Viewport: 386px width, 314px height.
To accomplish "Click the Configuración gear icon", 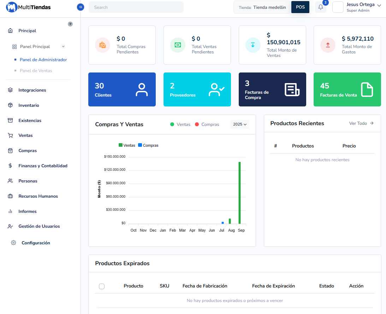I will point(13,243).
